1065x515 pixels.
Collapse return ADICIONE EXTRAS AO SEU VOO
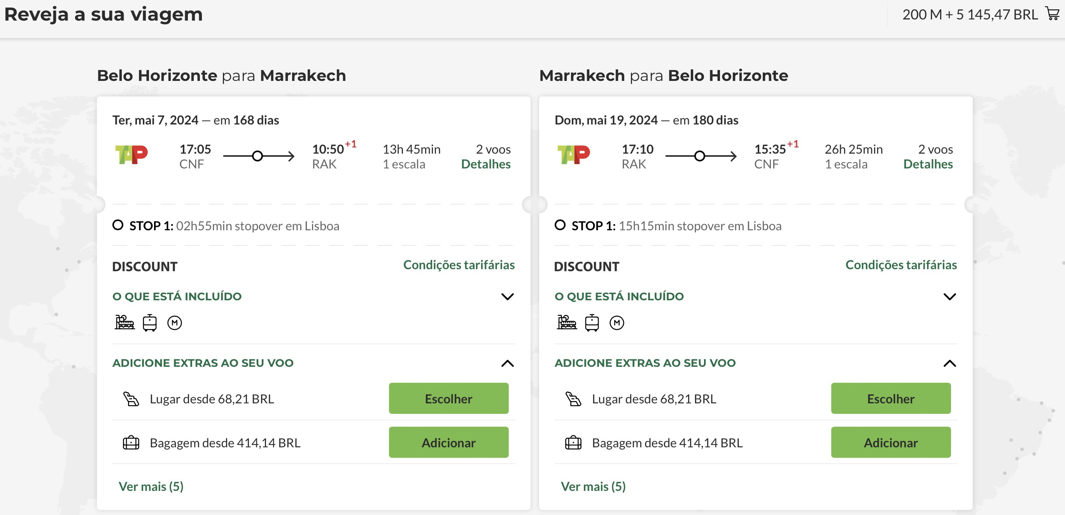pos(949,363)
